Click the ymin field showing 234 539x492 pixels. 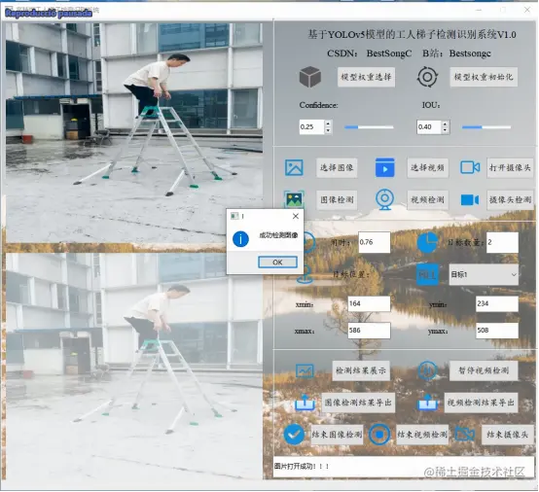tap(497, 303)
